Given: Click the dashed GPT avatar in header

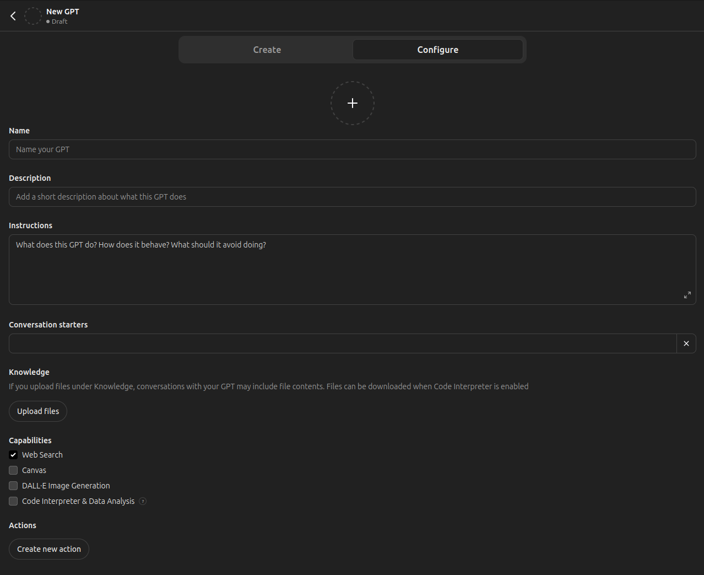Looking at the screenshot, I should pyautogui.click(x=33, y=16).
